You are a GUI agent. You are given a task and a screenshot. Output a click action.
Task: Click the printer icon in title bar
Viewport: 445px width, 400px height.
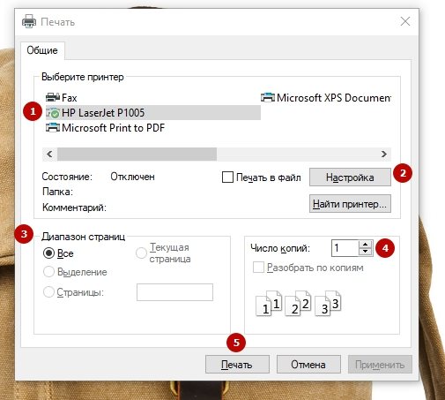[x=29, y=21]
